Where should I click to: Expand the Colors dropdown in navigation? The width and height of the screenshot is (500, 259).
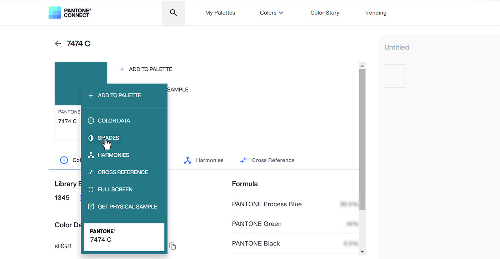click(271, 13)
